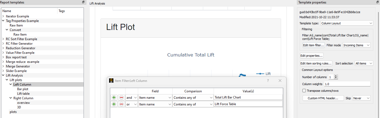Image resolution: width=380 pixels, height=118 pixels.
Task: Collapse the Lift Analysis tree node
Action: 3,75
